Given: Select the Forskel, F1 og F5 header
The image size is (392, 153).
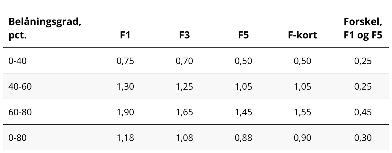Looking at the screenshot, I should tap(363, 28).
